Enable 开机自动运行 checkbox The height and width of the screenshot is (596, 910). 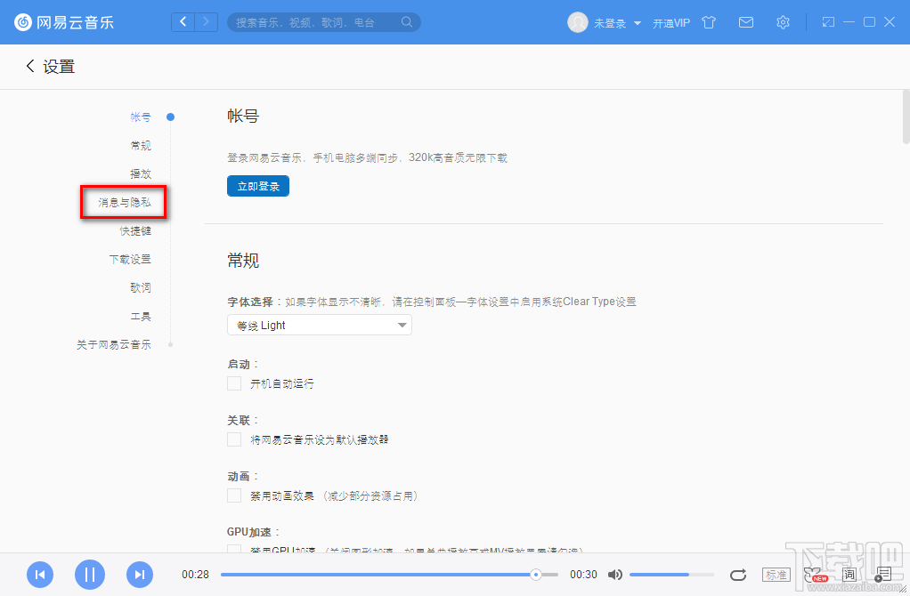click(x=233, y=383)
